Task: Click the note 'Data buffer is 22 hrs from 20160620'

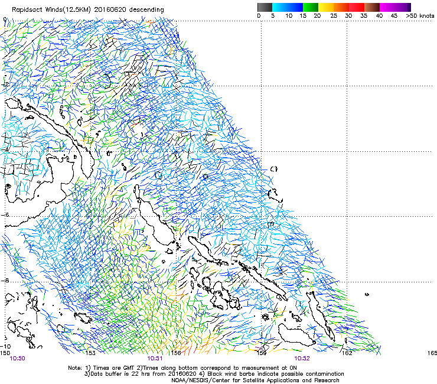Action: [140, 374]
